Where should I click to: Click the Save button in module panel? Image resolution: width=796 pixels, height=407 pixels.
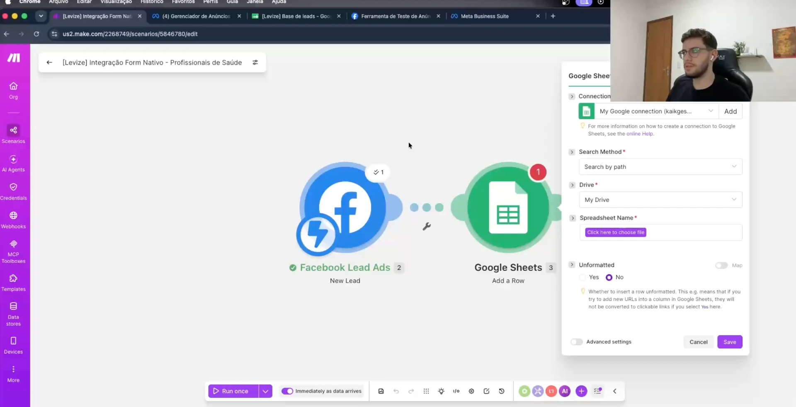[730, 342]
